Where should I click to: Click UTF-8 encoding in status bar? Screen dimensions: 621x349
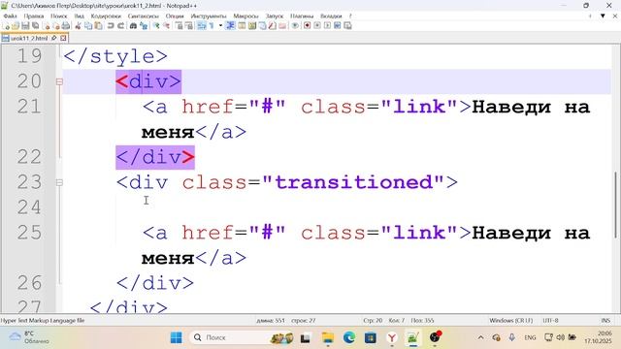pos(550,321)
